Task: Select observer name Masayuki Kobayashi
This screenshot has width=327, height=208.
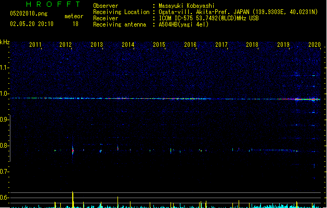Action: coord(187,6)
